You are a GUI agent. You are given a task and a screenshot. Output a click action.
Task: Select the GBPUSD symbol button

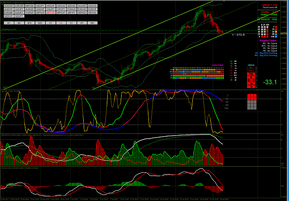pos(30,6)
